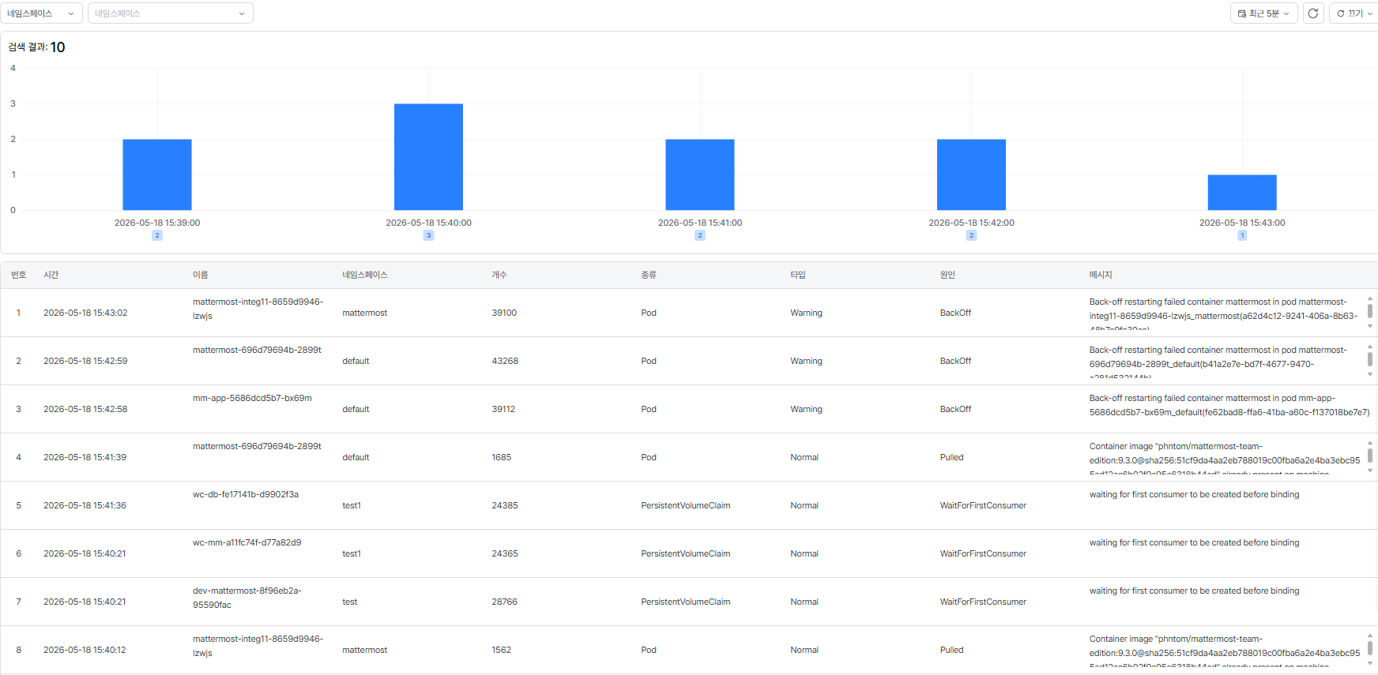Select row 1 time 2026-05-18 15:43:02
This screenshot has width=1378, height=675.
point(85,313)
